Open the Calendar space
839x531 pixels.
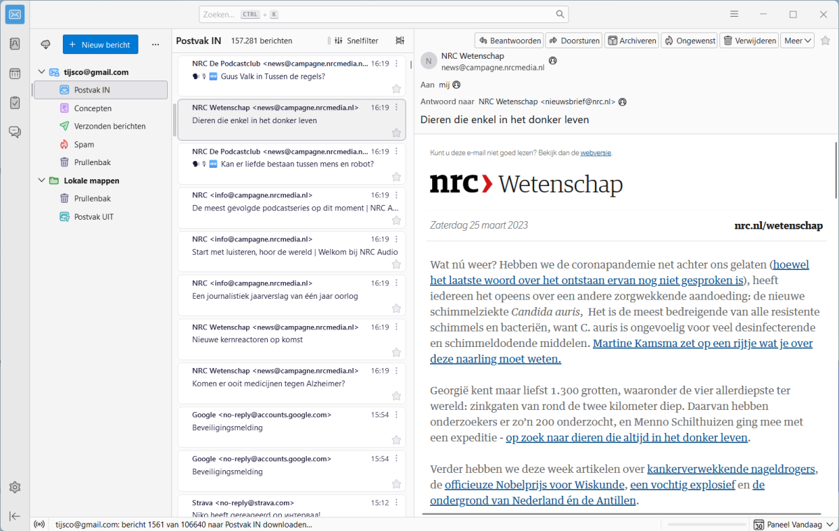click(15, 73)
